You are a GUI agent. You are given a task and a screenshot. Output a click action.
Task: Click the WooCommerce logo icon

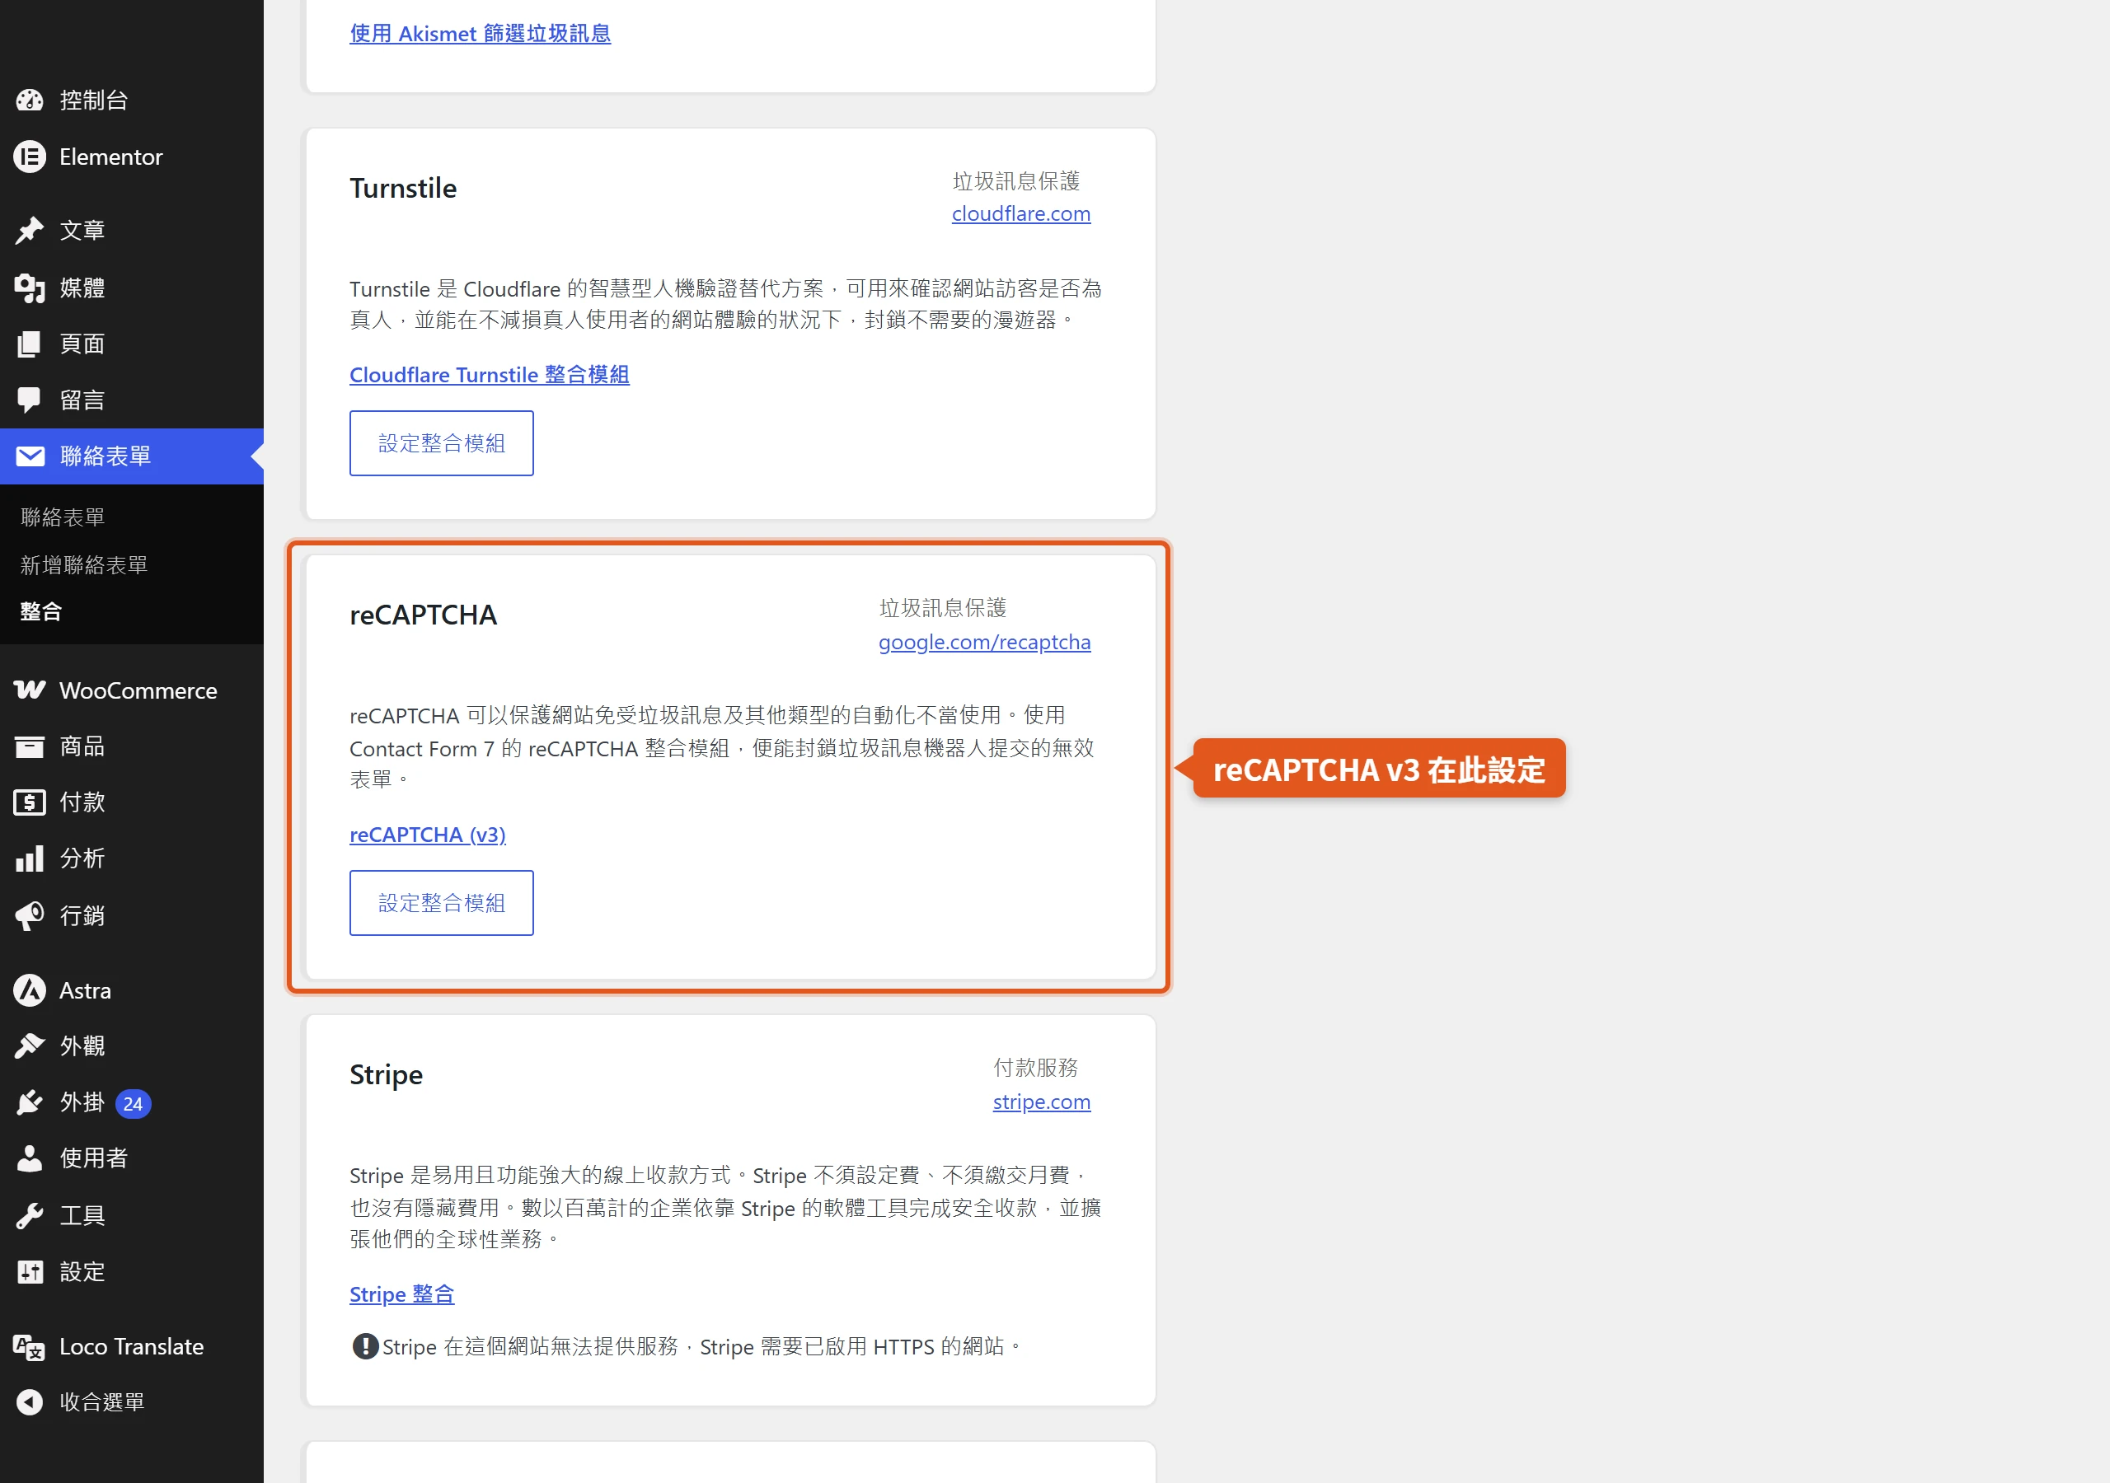[30, 690]
